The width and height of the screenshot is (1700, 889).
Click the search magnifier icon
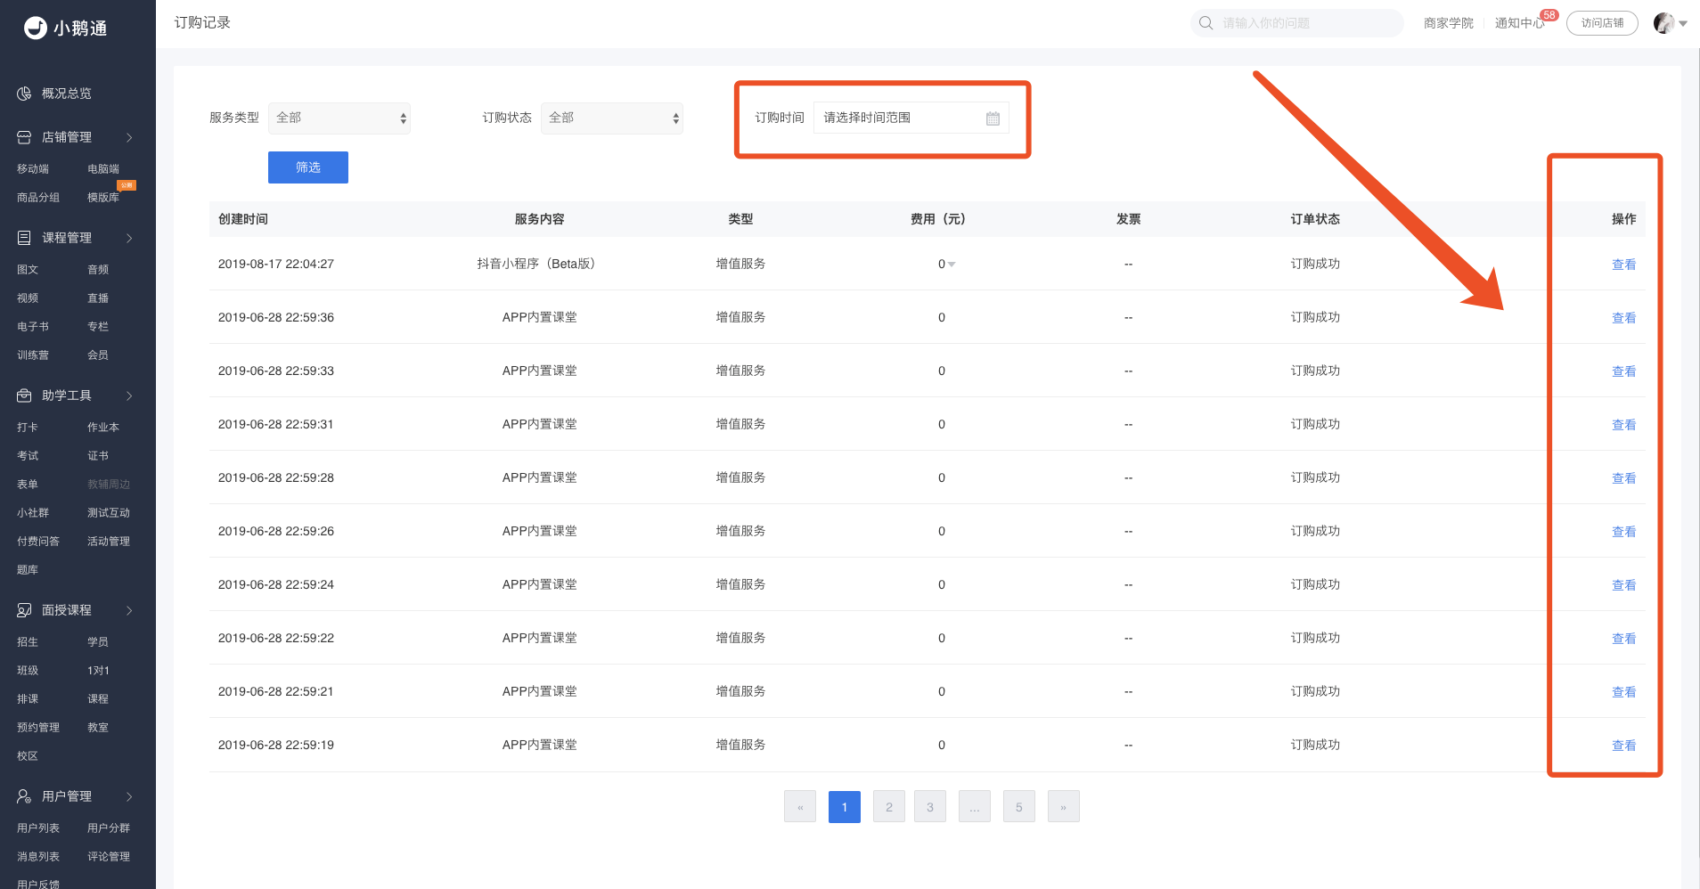click(x=1206, y=23)
